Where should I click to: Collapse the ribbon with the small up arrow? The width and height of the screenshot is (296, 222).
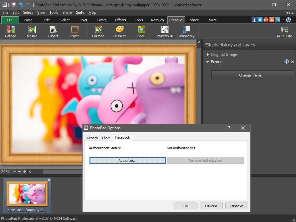(283, 20)
